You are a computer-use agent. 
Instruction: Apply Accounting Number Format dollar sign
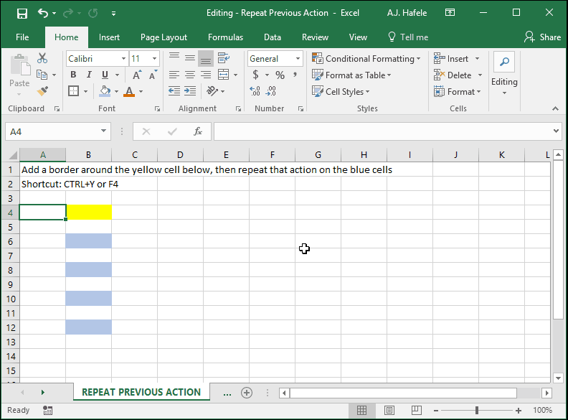256,75
